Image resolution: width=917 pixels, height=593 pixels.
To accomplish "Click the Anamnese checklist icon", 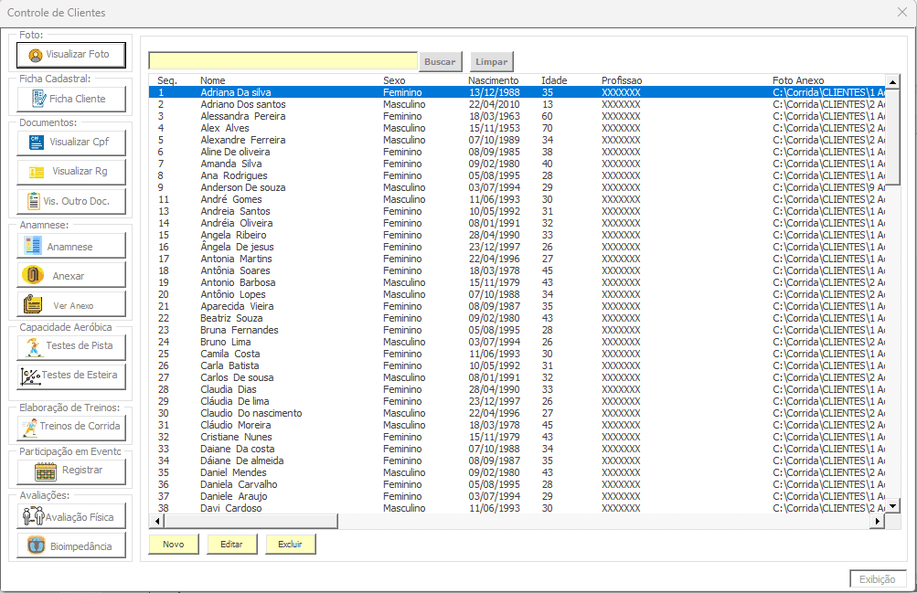I will pyautogui.click(x=33, y=246).
